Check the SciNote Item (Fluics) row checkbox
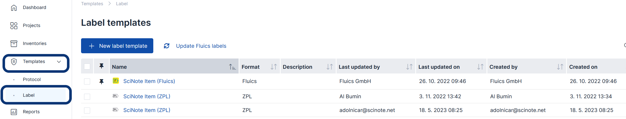This screenshot has width=626, height=119. pyautogui.click(x=87, y=81)
